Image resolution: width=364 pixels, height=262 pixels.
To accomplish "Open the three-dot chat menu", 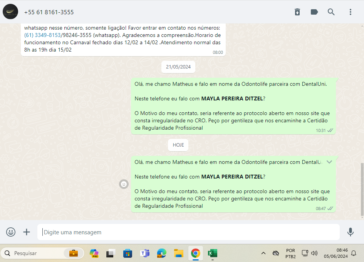I will [351, 12].
